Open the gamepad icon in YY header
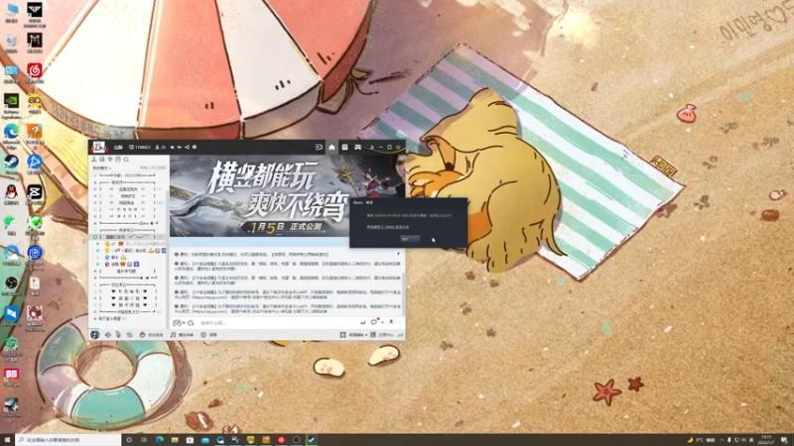 (358, 147)
